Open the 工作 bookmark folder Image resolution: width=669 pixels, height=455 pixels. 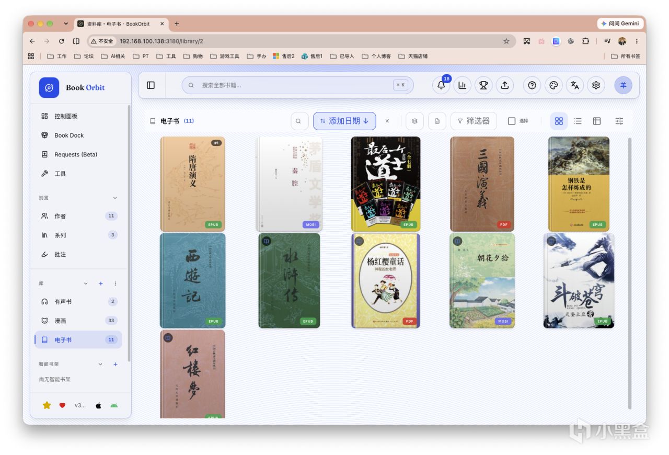point(57,56)
